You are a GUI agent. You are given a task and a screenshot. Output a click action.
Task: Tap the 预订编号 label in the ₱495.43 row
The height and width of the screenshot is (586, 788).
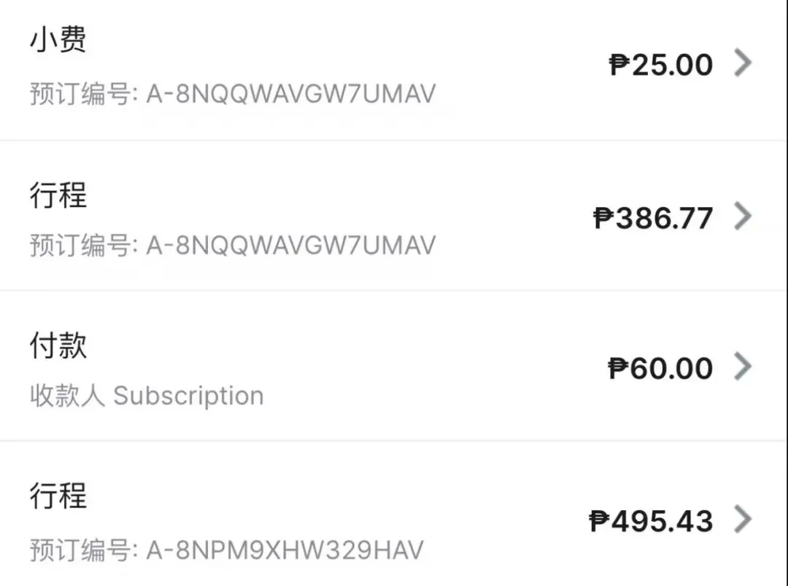click(82, 549)
